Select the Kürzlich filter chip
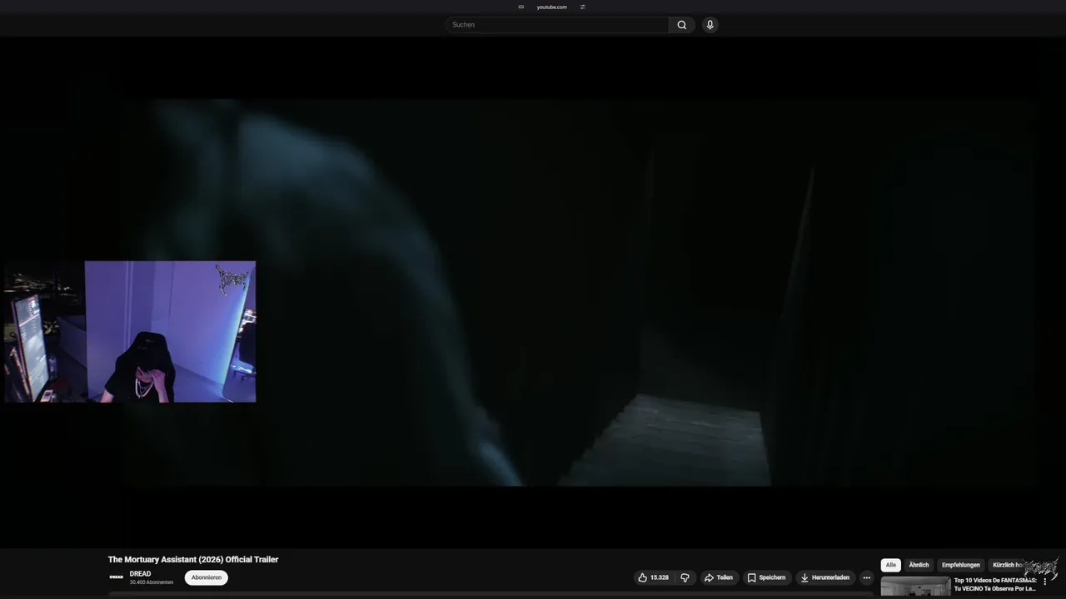The image size is (1066, 599). point(1007,565)
